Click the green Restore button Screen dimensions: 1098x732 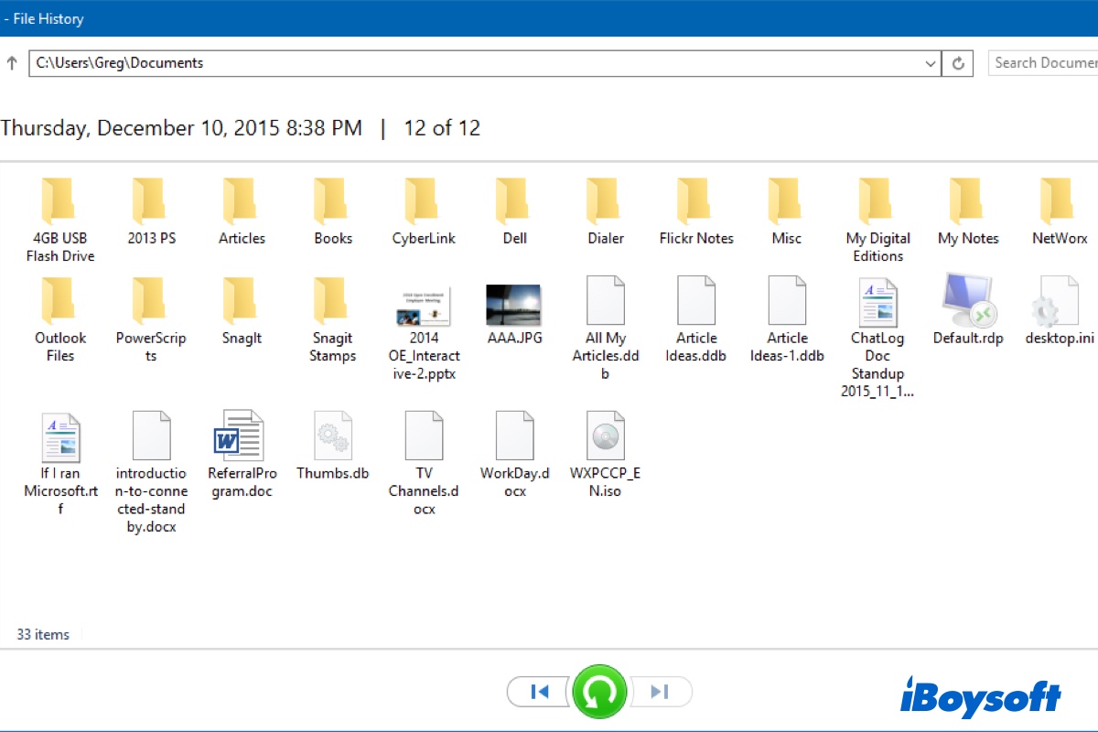click(x=599, y=692)
